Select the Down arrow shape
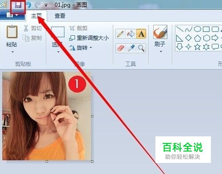Image resolution: width=222 pixels, height=174 pixels. tap(180, 47)
